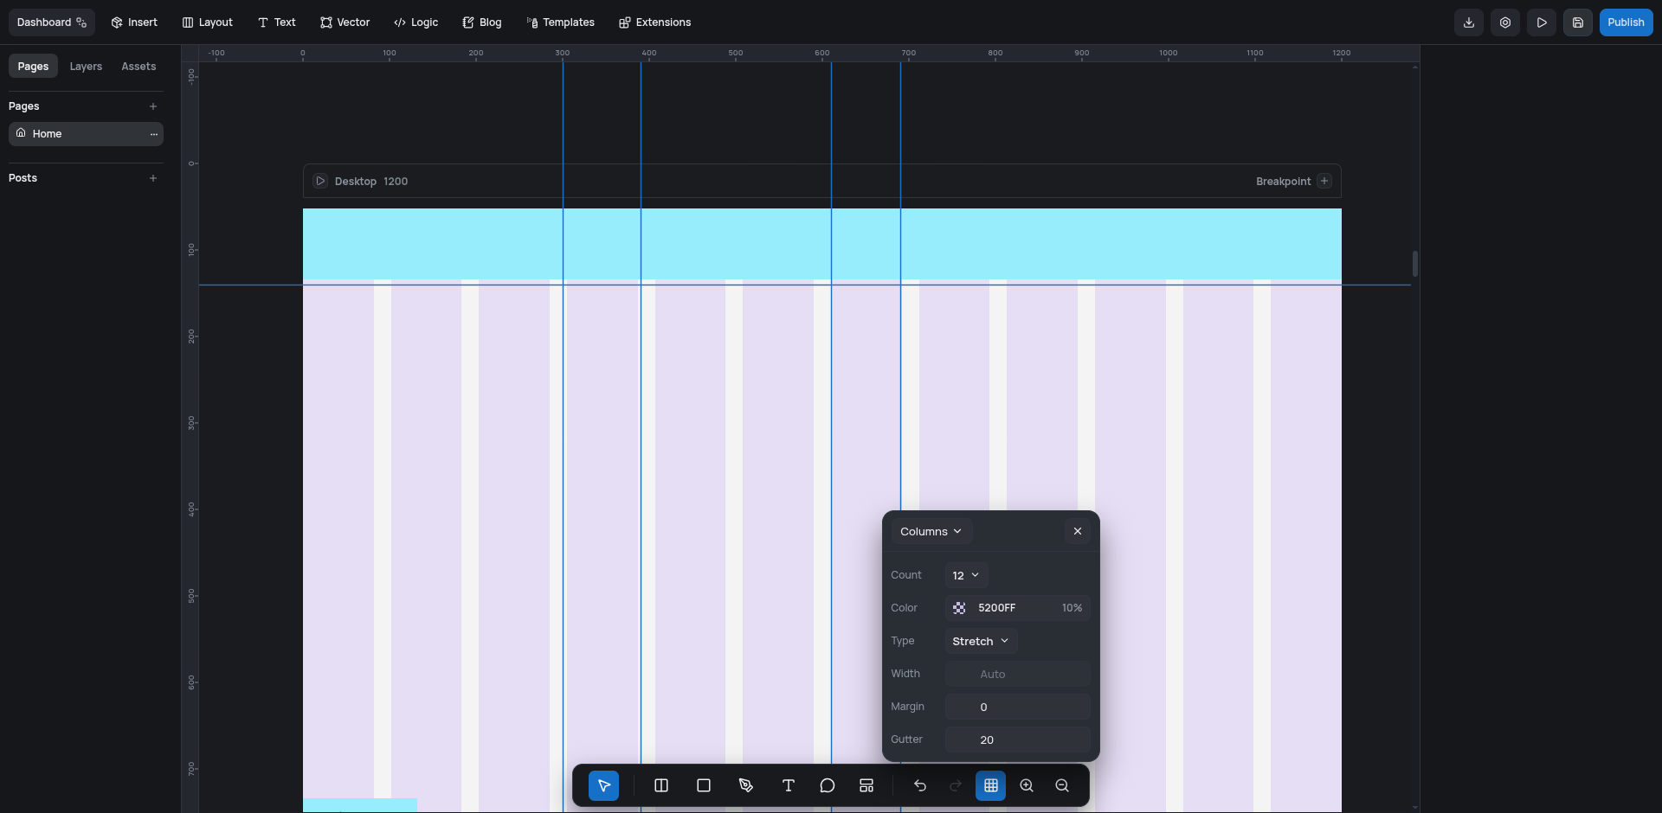
Task: Add a new Breakpoint with the plus button
Action: pos(1324,181)
